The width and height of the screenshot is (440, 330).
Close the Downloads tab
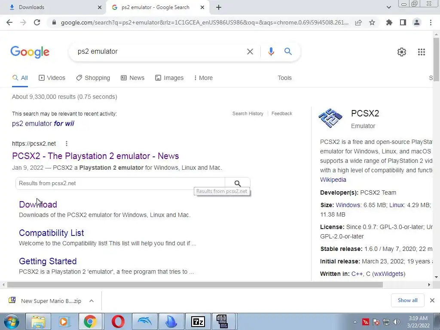100,7
